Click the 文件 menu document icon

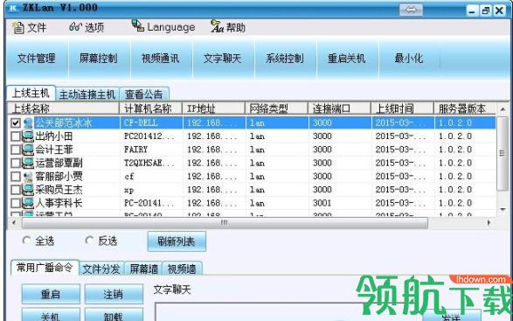18,27
